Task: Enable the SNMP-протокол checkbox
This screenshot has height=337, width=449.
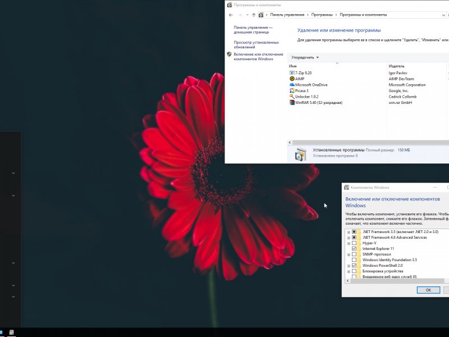Action: tap(354, 254)
